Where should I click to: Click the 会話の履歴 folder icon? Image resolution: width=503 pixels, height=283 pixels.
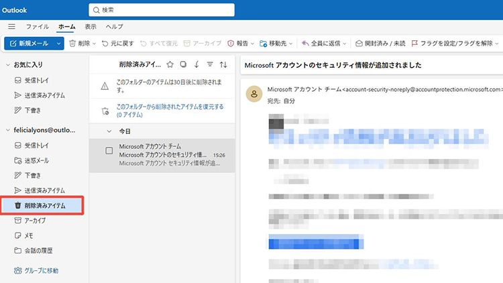point(18,251)
